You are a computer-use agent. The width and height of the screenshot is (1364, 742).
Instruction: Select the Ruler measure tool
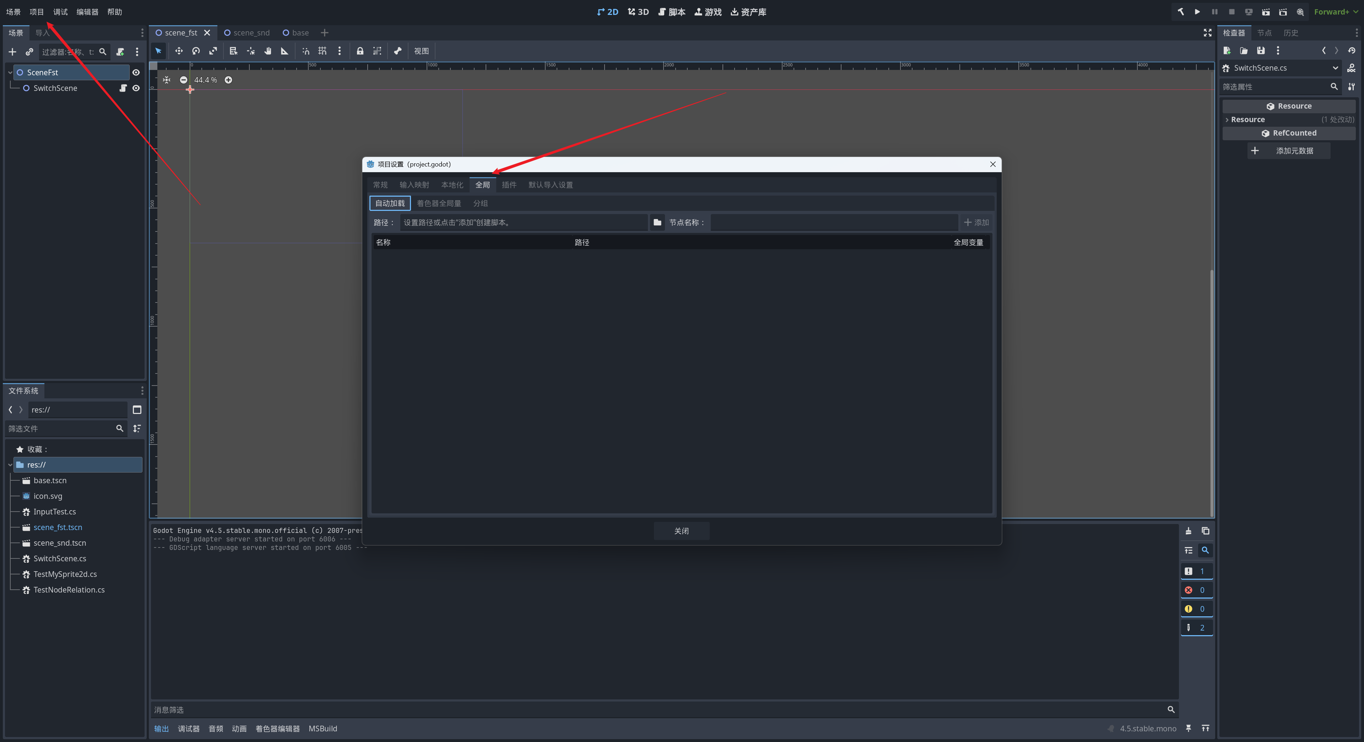284,51
